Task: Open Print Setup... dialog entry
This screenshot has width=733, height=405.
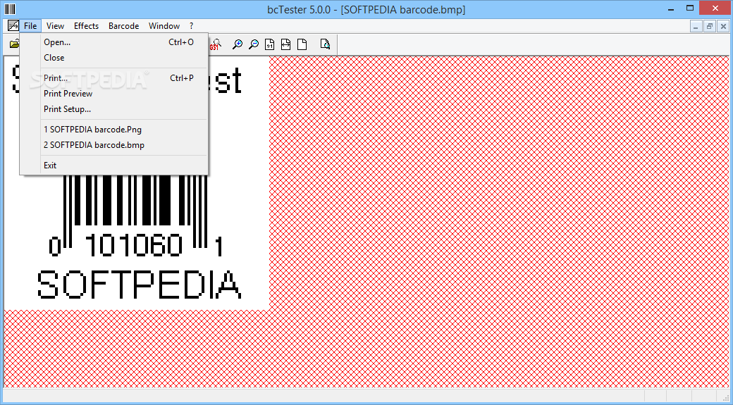Action: pyautogui.click(x=113, y=109)
